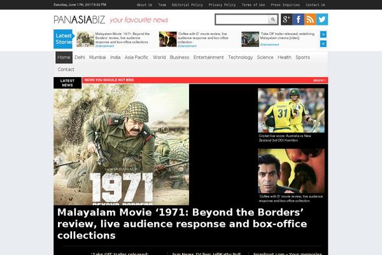The image size is (382, 255).
Task: Select the Home navigation tab
Action: [x=64, y=57]
